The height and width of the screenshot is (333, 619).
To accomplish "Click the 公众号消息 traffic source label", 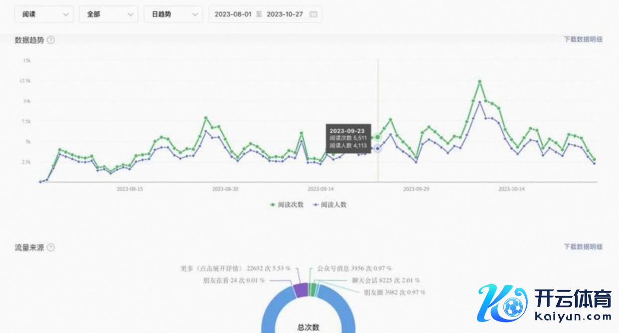I will tap(354, 268).
